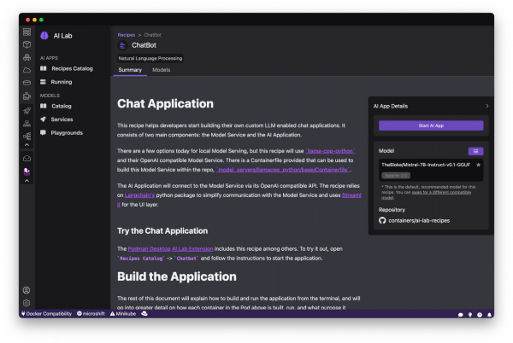Open Settings with the gear icon
The height and width of the screenshot is (343, 513).
coord(27,303)
